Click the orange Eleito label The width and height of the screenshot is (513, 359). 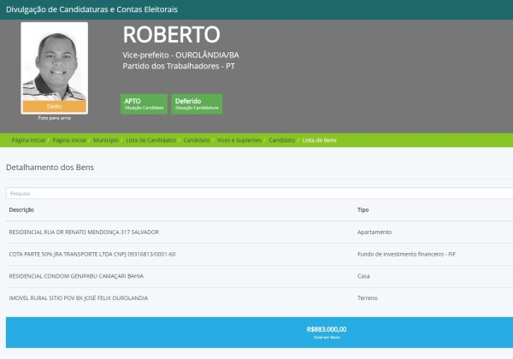(55, 106)
